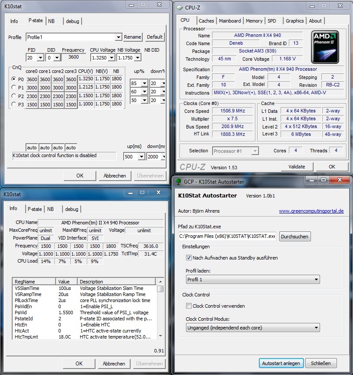Click the RegName column header

[x=34, y=282]
